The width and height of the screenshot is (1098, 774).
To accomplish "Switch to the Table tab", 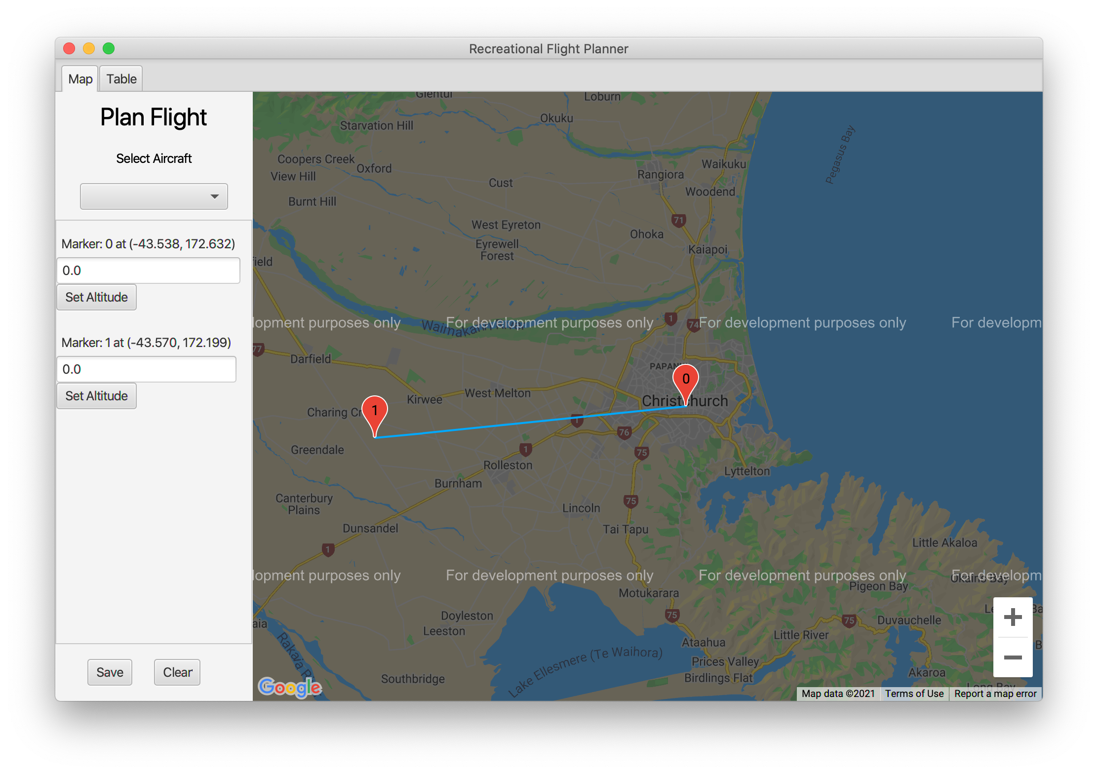I will pyautogui.click(x=121, y=79).
